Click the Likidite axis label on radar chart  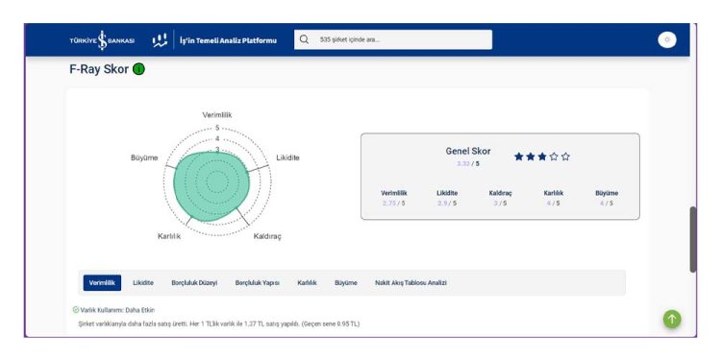pyautogui.click(x=287, y=158)
